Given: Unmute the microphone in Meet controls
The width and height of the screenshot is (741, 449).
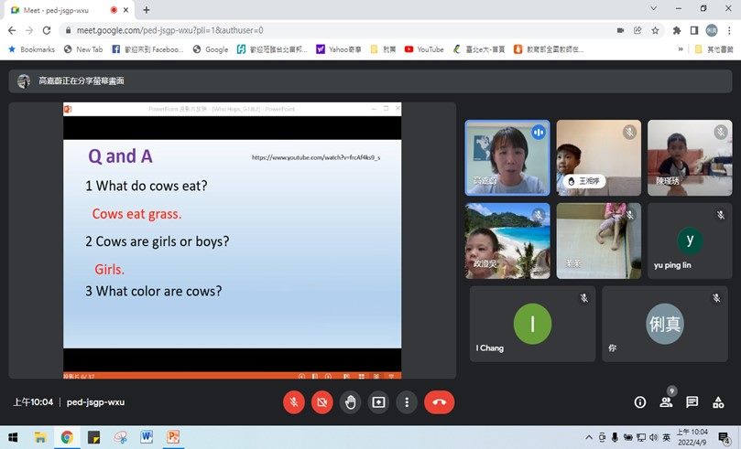Looking at the screenshot, I should point(294,402).
